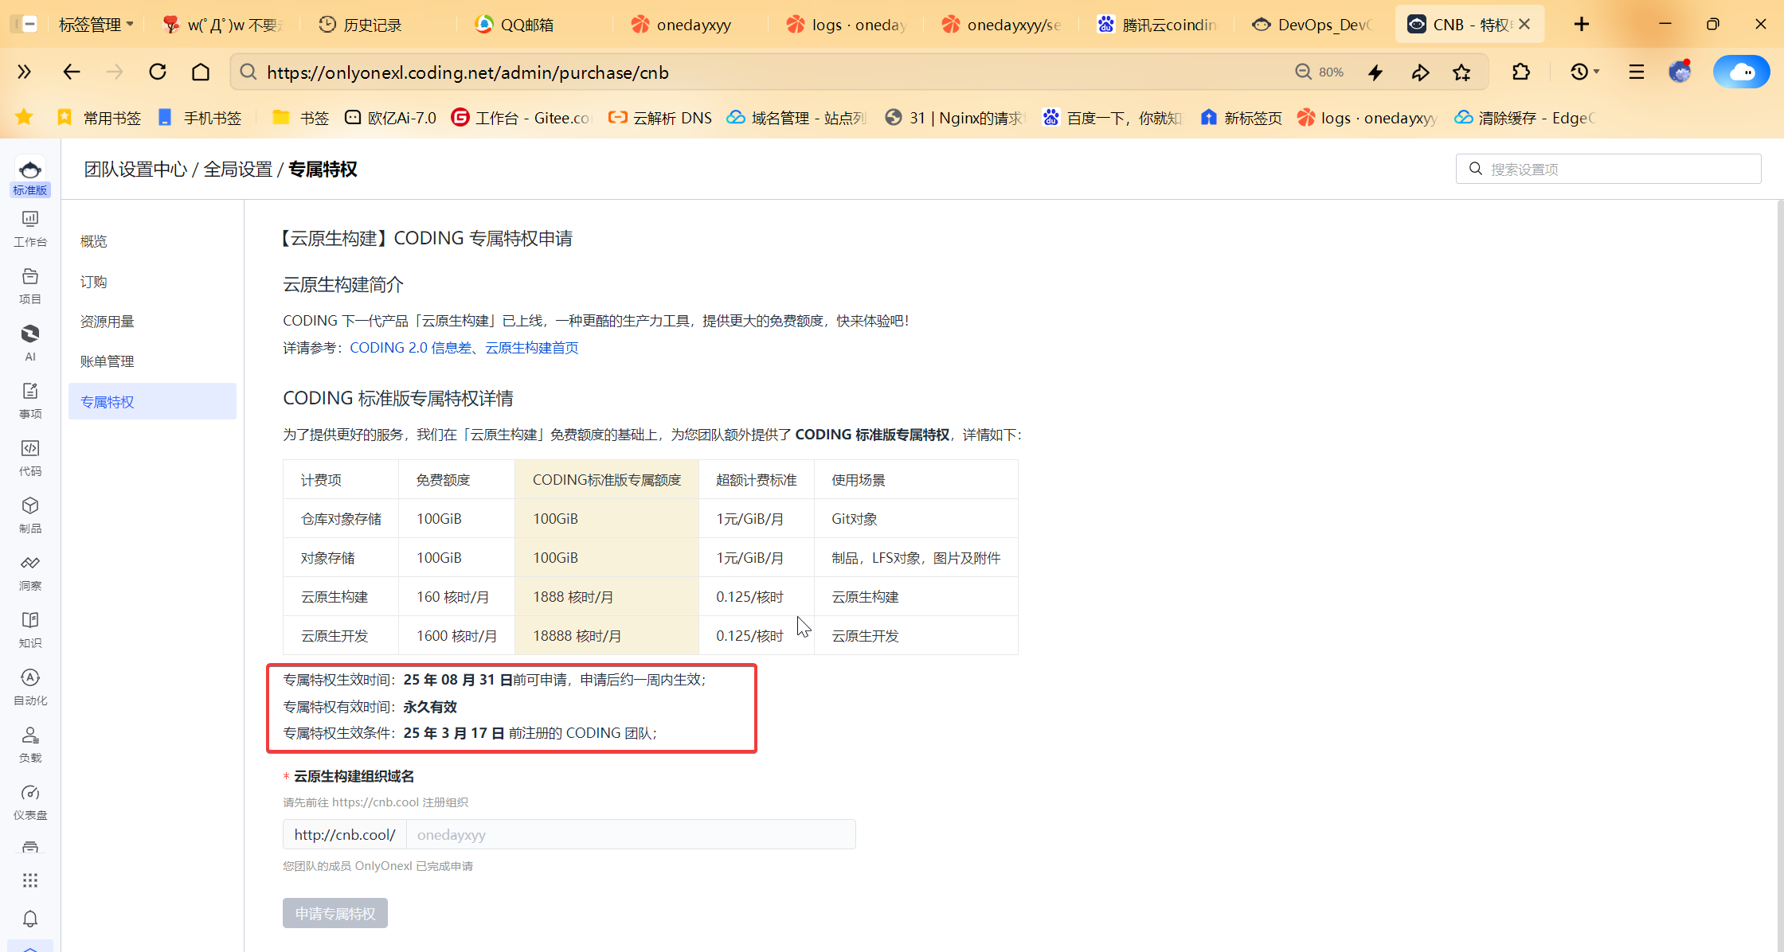
Task: Open the 云原生构建首页 link
Action: [532, 348]
